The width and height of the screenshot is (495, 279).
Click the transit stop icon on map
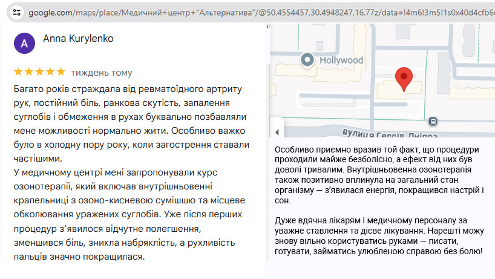(433, 121)
